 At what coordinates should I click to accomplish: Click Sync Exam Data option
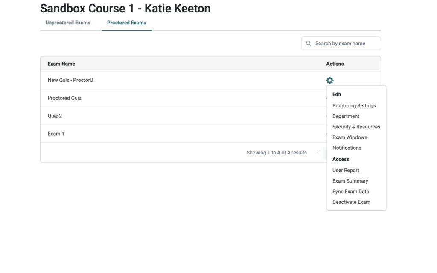(x=351, y=192)
